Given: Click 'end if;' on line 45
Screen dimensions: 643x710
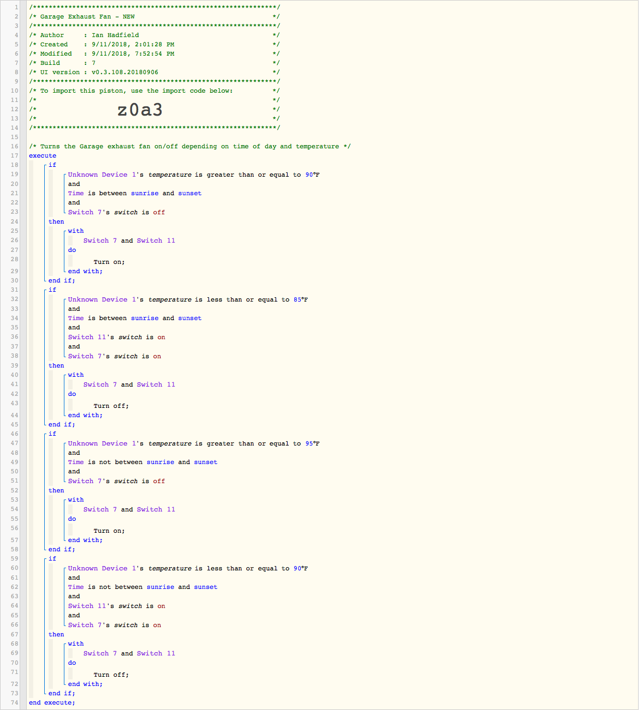Looking at the screenshot, I should [x=62, y=424].
